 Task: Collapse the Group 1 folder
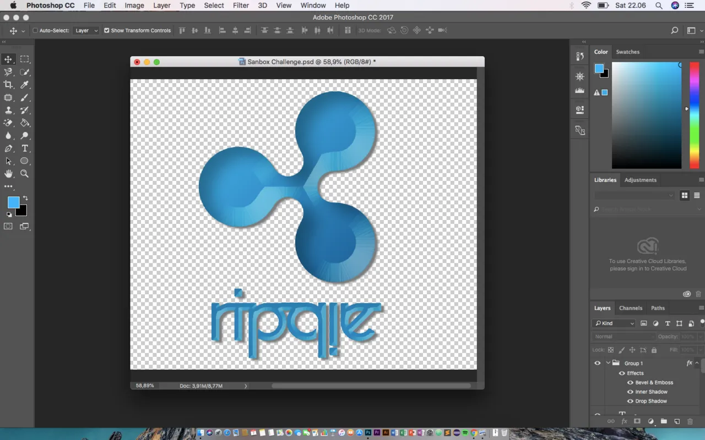pyautogui.click(x=609, y=363)
